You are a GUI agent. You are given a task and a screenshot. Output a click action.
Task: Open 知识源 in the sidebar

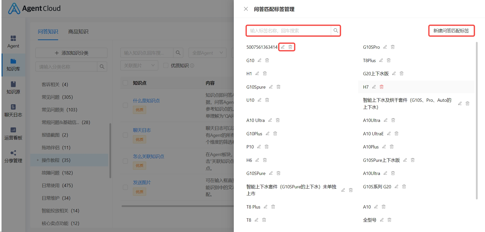(x=13, y=88)
